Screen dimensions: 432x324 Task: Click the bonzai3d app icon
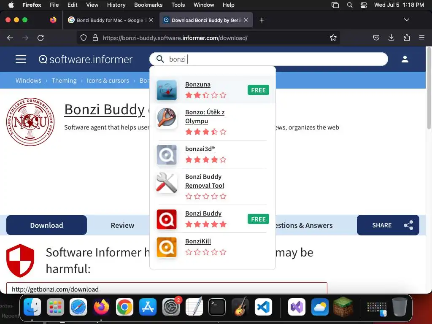pyautogui.click(x=166, y=154)
